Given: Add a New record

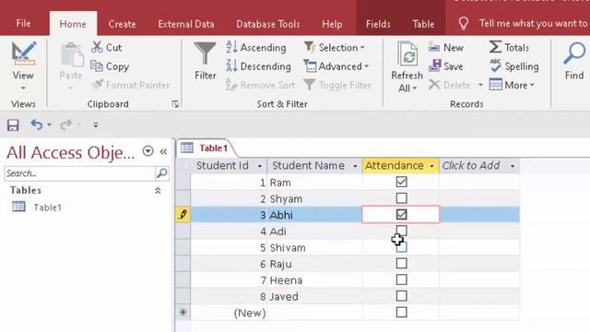Looking at the screenshot, I should coord(446,47).
